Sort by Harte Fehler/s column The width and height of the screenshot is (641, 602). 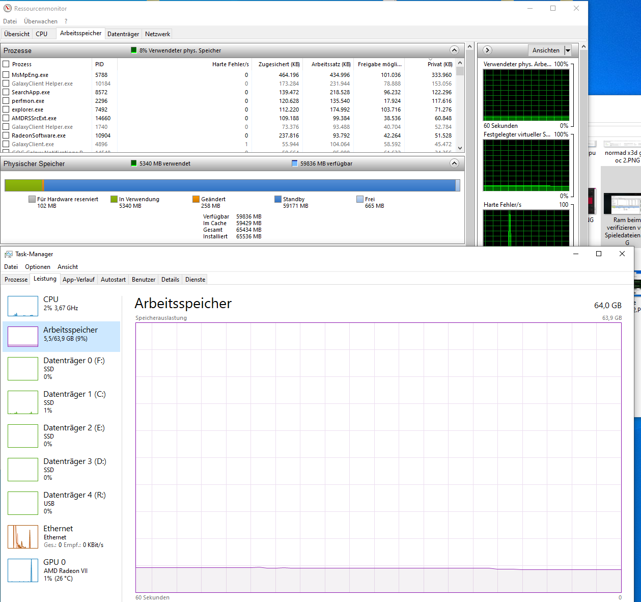(x=184, y=64)
